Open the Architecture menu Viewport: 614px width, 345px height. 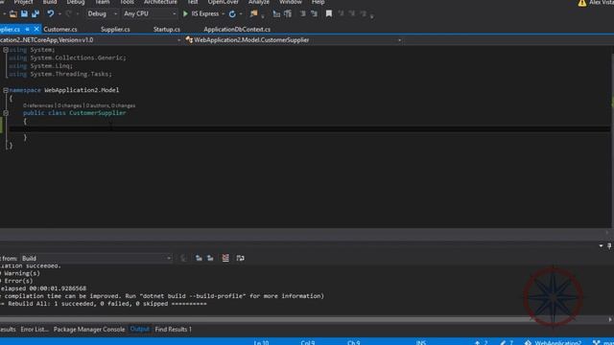coord(160,2)
